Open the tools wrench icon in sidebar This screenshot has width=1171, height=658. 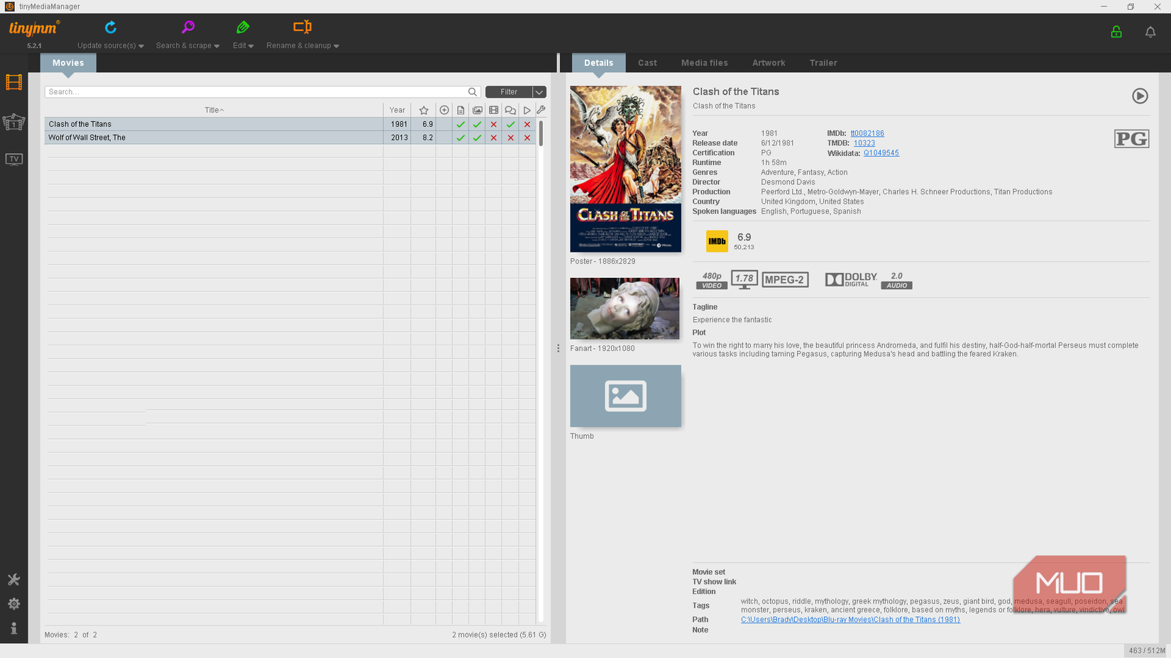click(x=13, y=579)
